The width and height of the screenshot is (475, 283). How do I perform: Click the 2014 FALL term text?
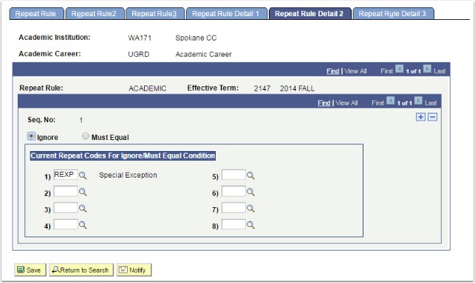tap(297, 88)
